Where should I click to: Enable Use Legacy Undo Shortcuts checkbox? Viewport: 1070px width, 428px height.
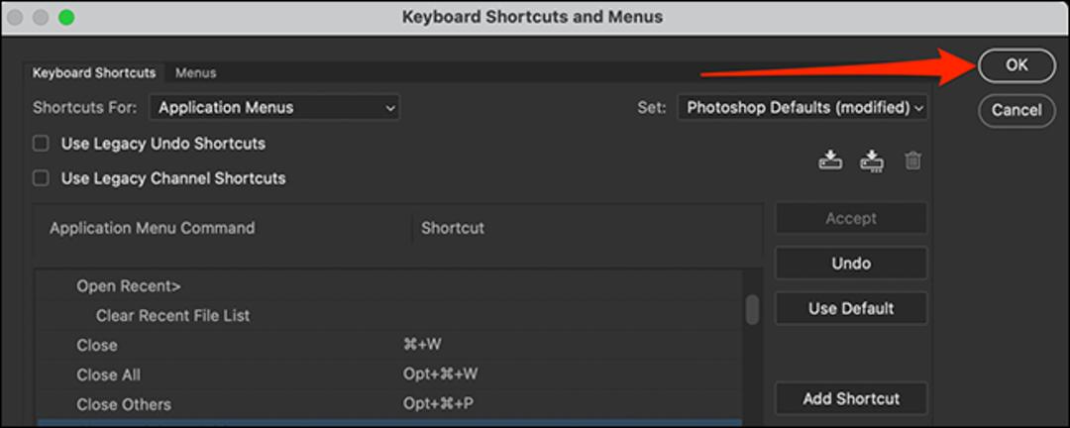42,144
